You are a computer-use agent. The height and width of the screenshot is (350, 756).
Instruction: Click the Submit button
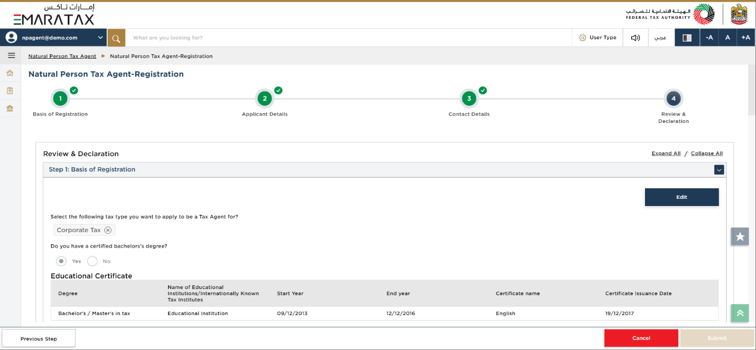click(717, 338)
